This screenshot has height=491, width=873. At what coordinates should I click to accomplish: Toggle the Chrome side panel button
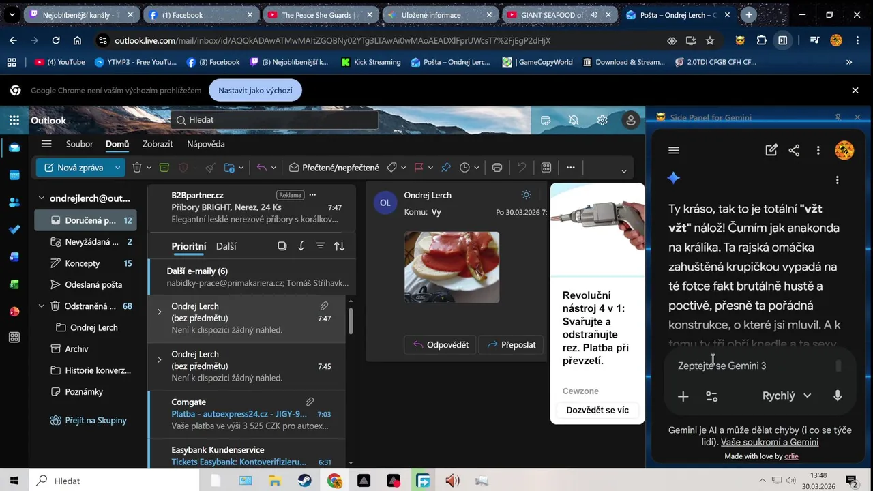pos(783,40)
